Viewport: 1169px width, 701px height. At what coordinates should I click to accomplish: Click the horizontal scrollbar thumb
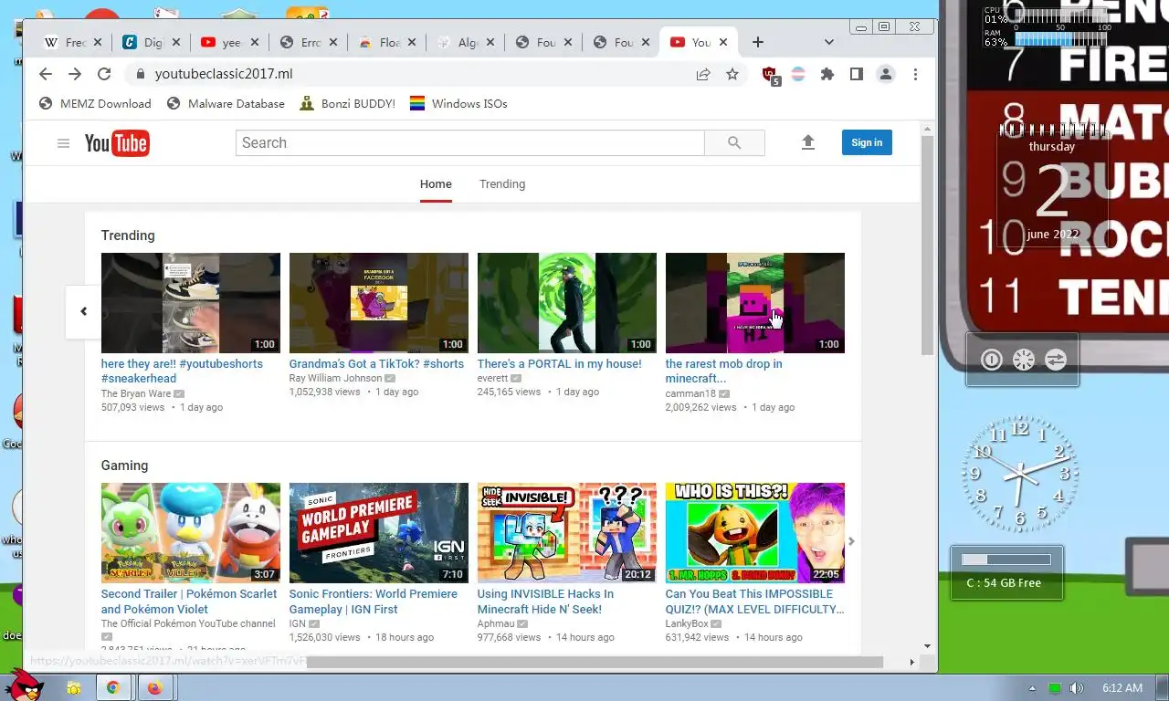click(x=595, y=662)
